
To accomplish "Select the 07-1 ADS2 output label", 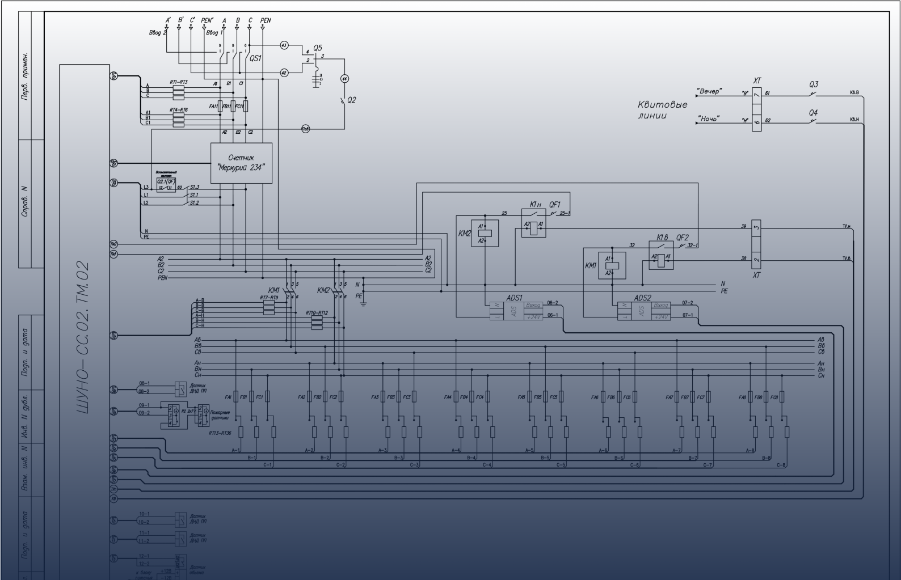I will point(688,315).
